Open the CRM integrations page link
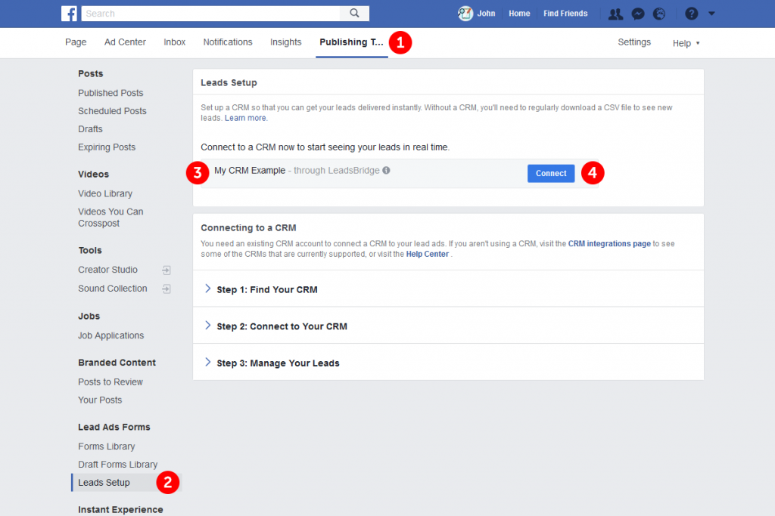This screenshot has height=516, width=775. click(x=609, y=244)
